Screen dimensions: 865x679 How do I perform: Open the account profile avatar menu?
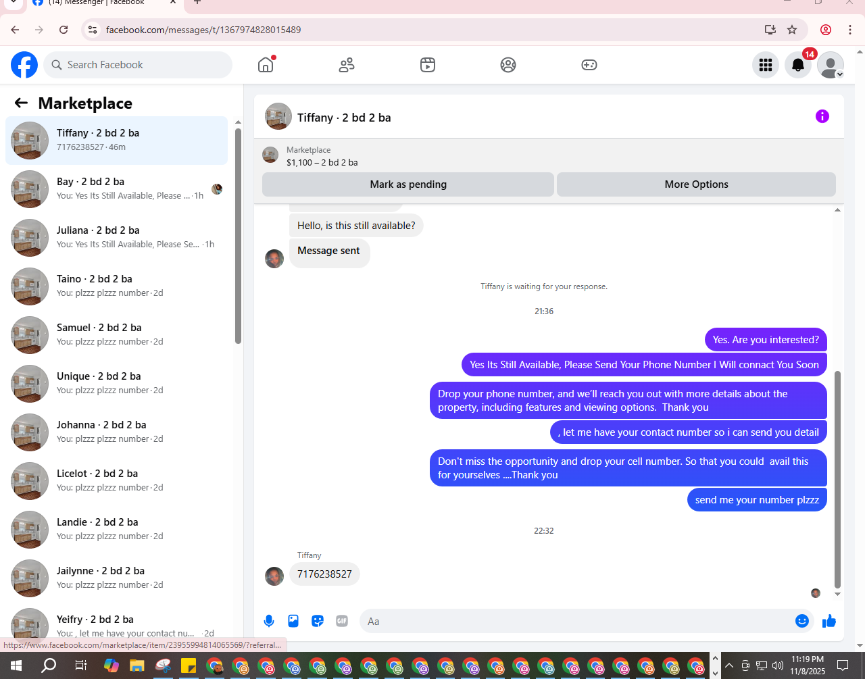831,65
